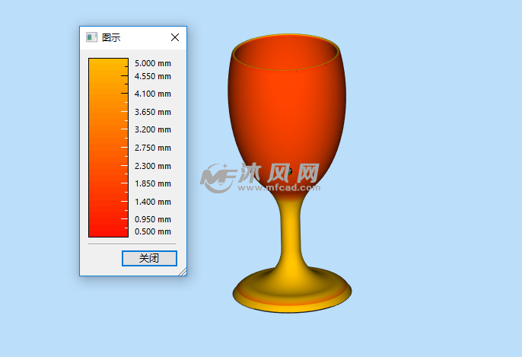Click inside the goblet rim opening
The image size is (522, 357).
[x=285, y=53]
